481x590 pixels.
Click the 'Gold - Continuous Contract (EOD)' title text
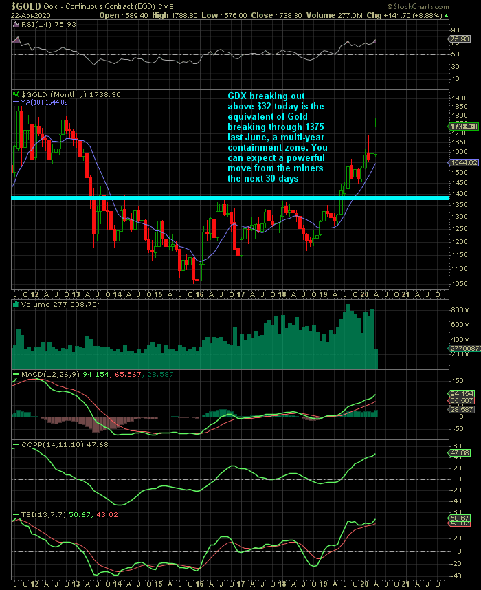[100, 7]
